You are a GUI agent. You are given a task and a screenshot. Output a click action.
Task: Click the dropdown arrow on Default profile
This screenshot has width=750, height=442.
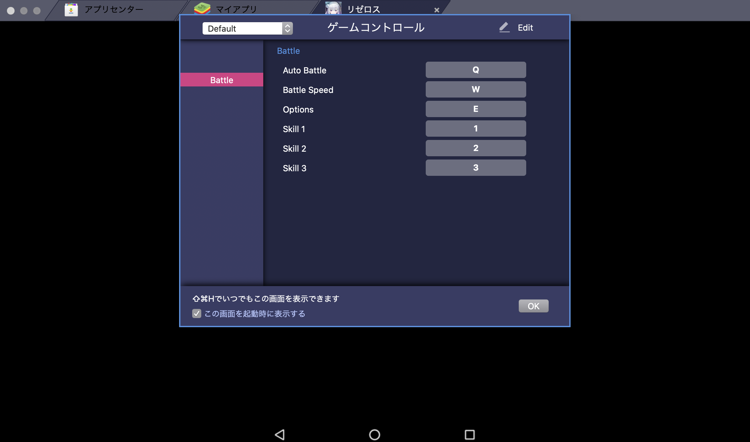(287, 28)
